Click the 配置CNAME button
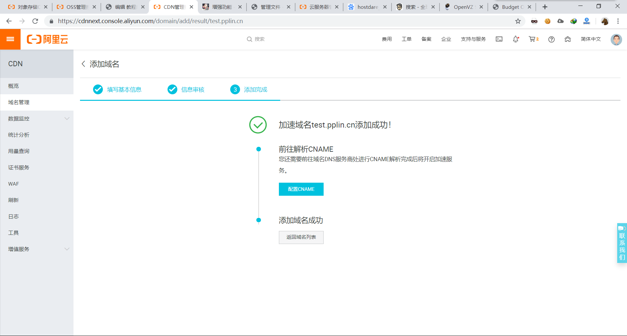627x336 pixels. (x=301, y=189)
